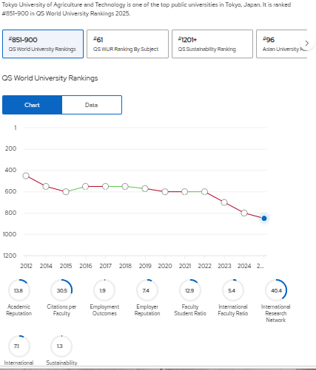This screenshot has height=370, width=316.
Task: Click the Academic Reputation label text
Action: point(19,310)
